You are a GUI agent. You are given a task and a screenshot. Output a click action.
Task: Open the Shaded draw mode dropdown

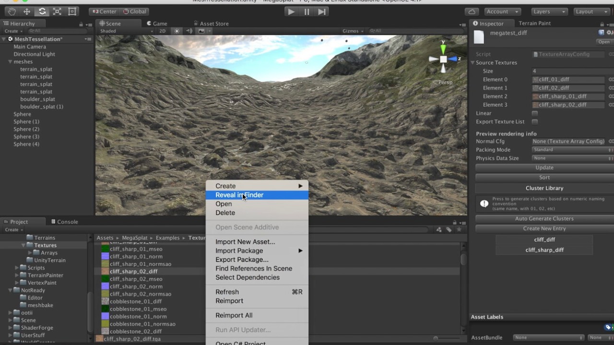pyautogui.click(x=127, y=31)
